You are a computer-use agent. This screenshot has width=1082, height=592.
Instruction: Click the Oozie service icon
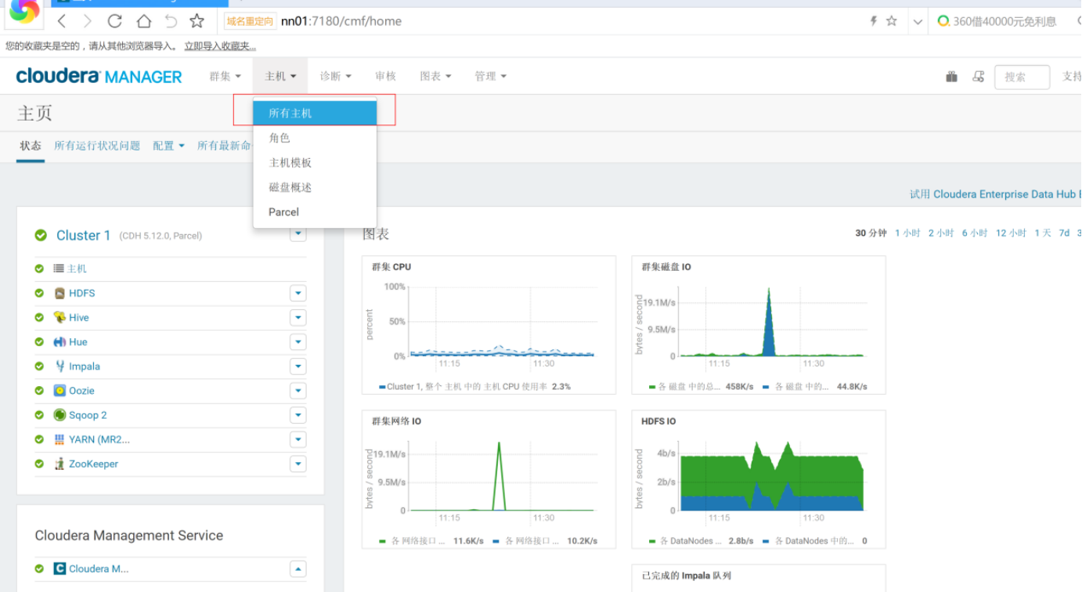[60, 390]
